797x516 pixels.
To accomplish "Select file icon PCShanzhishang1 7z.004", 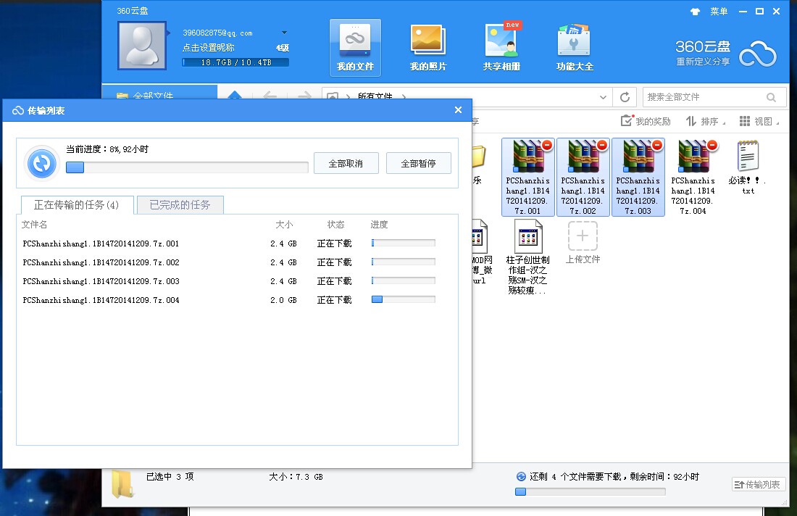I will (693, 177).
